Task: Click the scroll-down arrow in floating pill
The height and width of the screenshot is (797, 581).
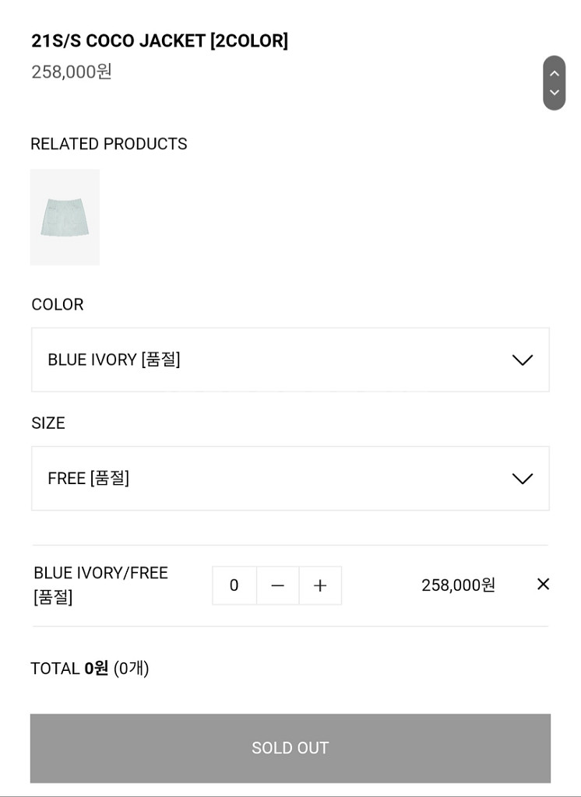Action: click(x=554, y=93)
